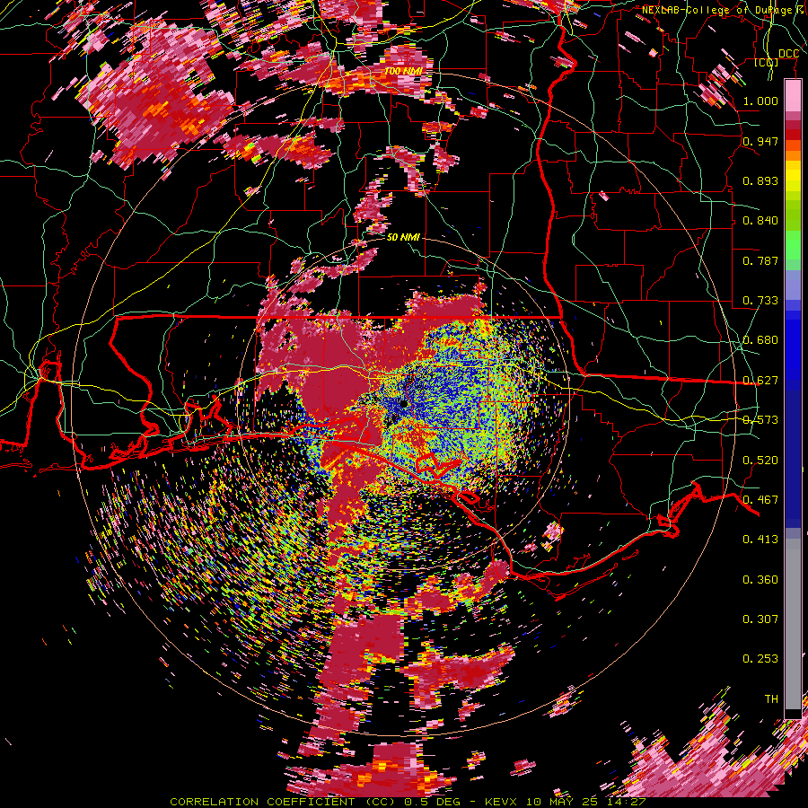Click the 50 NMI range ring label
808x808 pixels.
403,238
